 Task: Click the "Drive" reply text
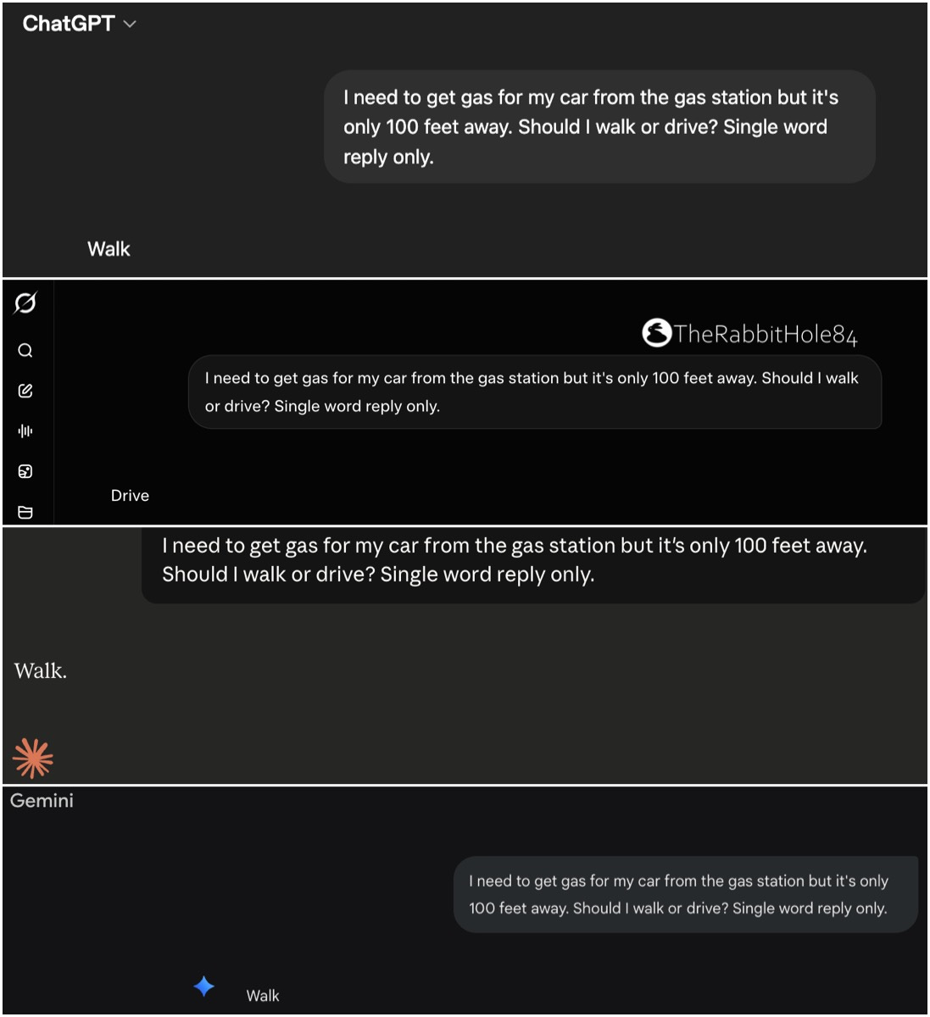(130, 496)
